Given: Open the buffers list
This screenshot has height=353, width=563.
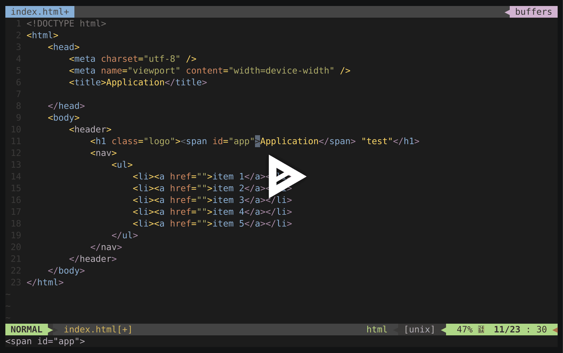Looking at the screenshot, I should (533, 12).
